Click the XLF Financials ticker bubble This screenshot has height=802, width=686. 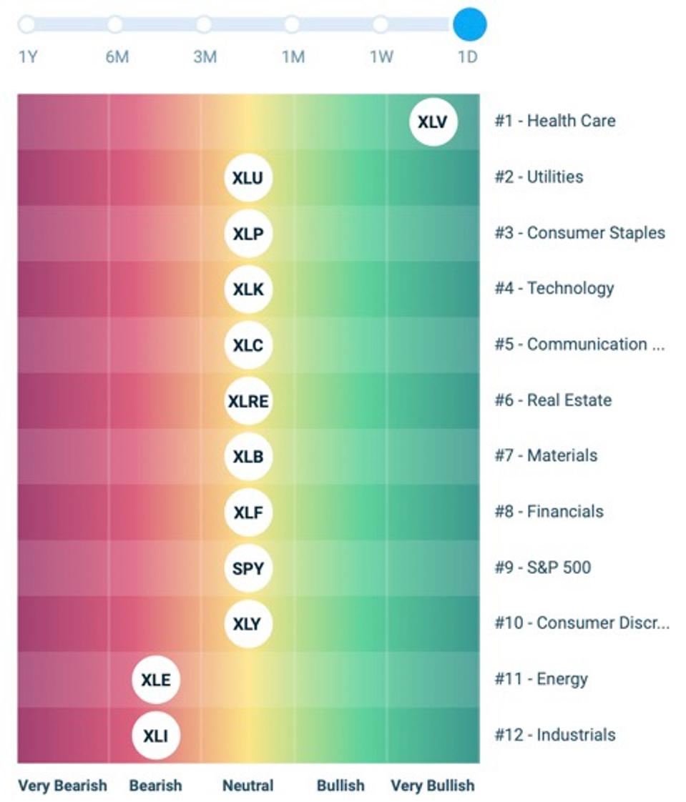tap(248, 513)
